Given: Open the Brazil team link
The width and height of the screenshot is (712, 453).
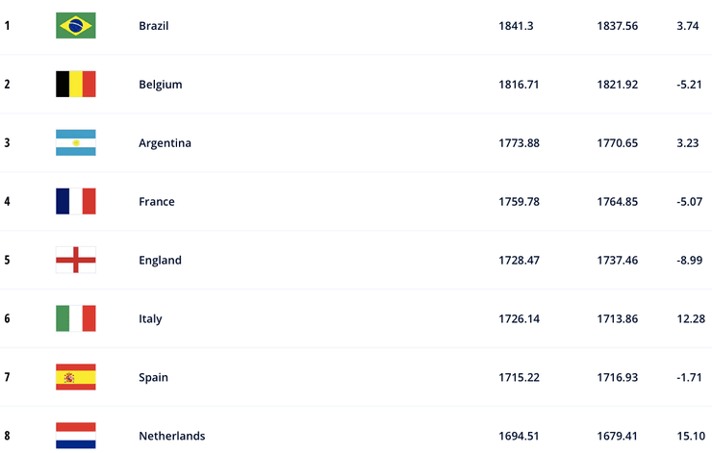Looking at the screenshot, I should click(x=153, y=26).
